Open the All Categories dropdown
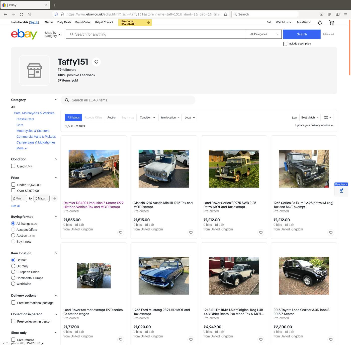 click(264, 34)
